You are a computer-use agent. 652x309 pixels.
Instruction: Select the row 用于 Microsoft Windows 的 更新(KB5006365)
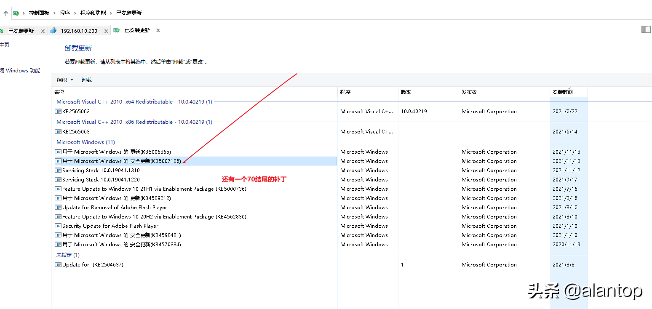(x=196, y=152)
